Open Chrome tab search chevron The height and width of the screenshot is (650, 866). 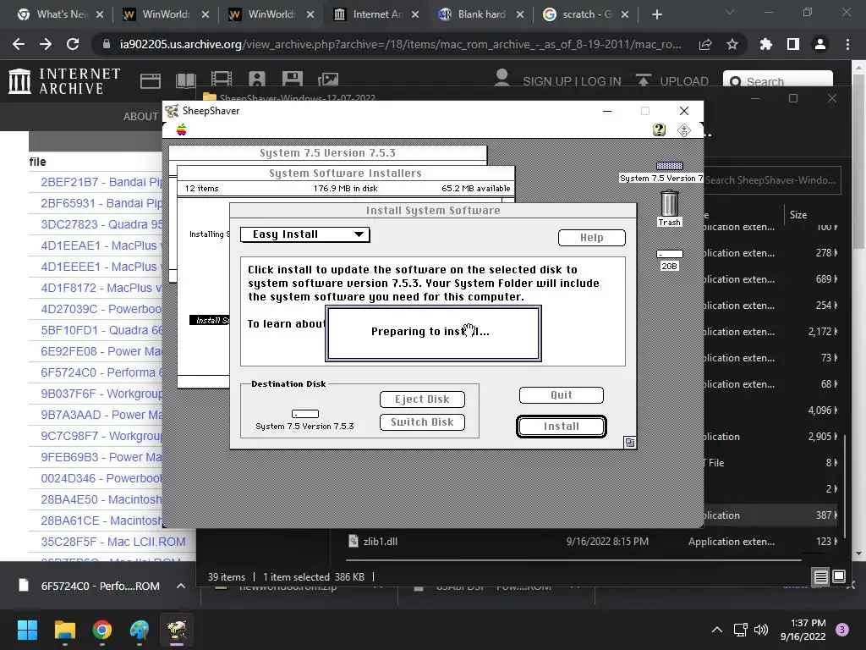click(x=729, y=12)
